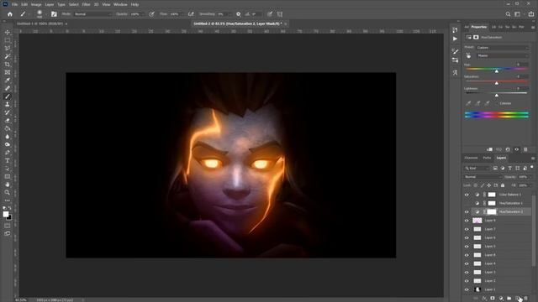Screen dimensions: 538x302
Task: Click the Home icon in options bar
Action: [x=9, y=14]
